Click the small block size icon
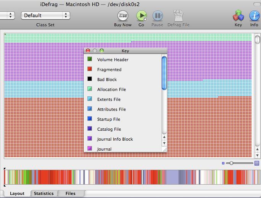This screenshot has height=198, width=261. click(x=223, y=163)
